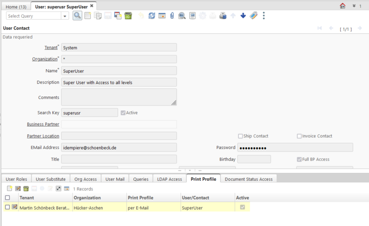The width and height of the screenshot is (369, 226).
Task: Click the Refresh toolbar icon
Action: coord(151,16)
